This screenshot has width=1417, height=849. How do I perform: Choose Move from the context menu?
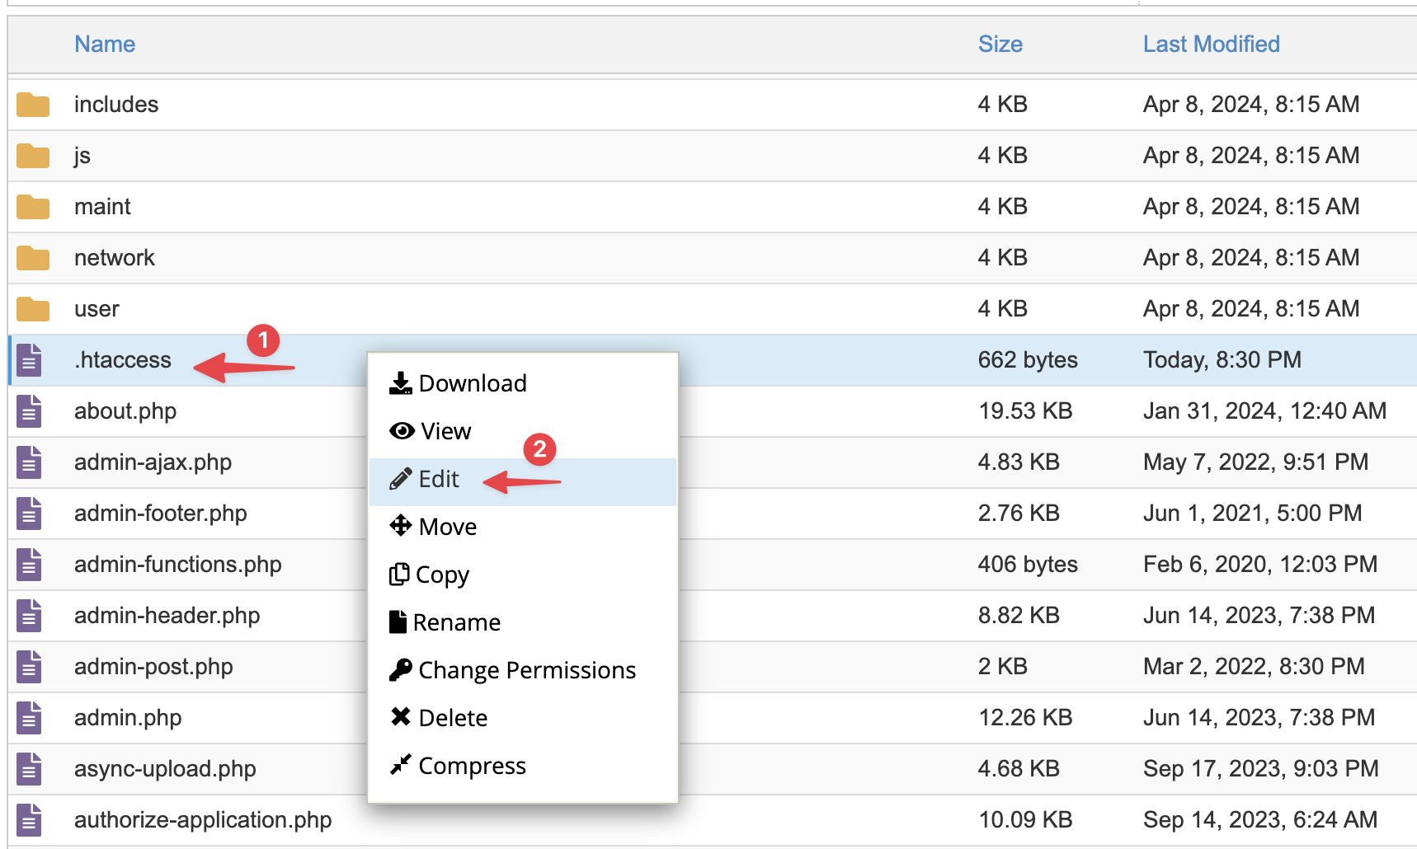pyautogui.click(x=523, y=527)
